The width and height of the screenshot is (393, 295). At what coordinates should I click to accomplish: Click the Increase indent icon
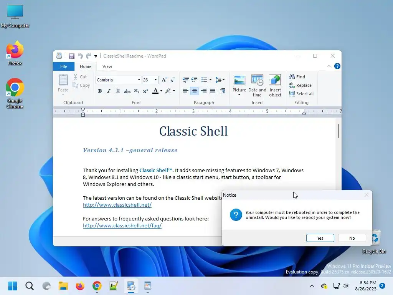point(195,80)
